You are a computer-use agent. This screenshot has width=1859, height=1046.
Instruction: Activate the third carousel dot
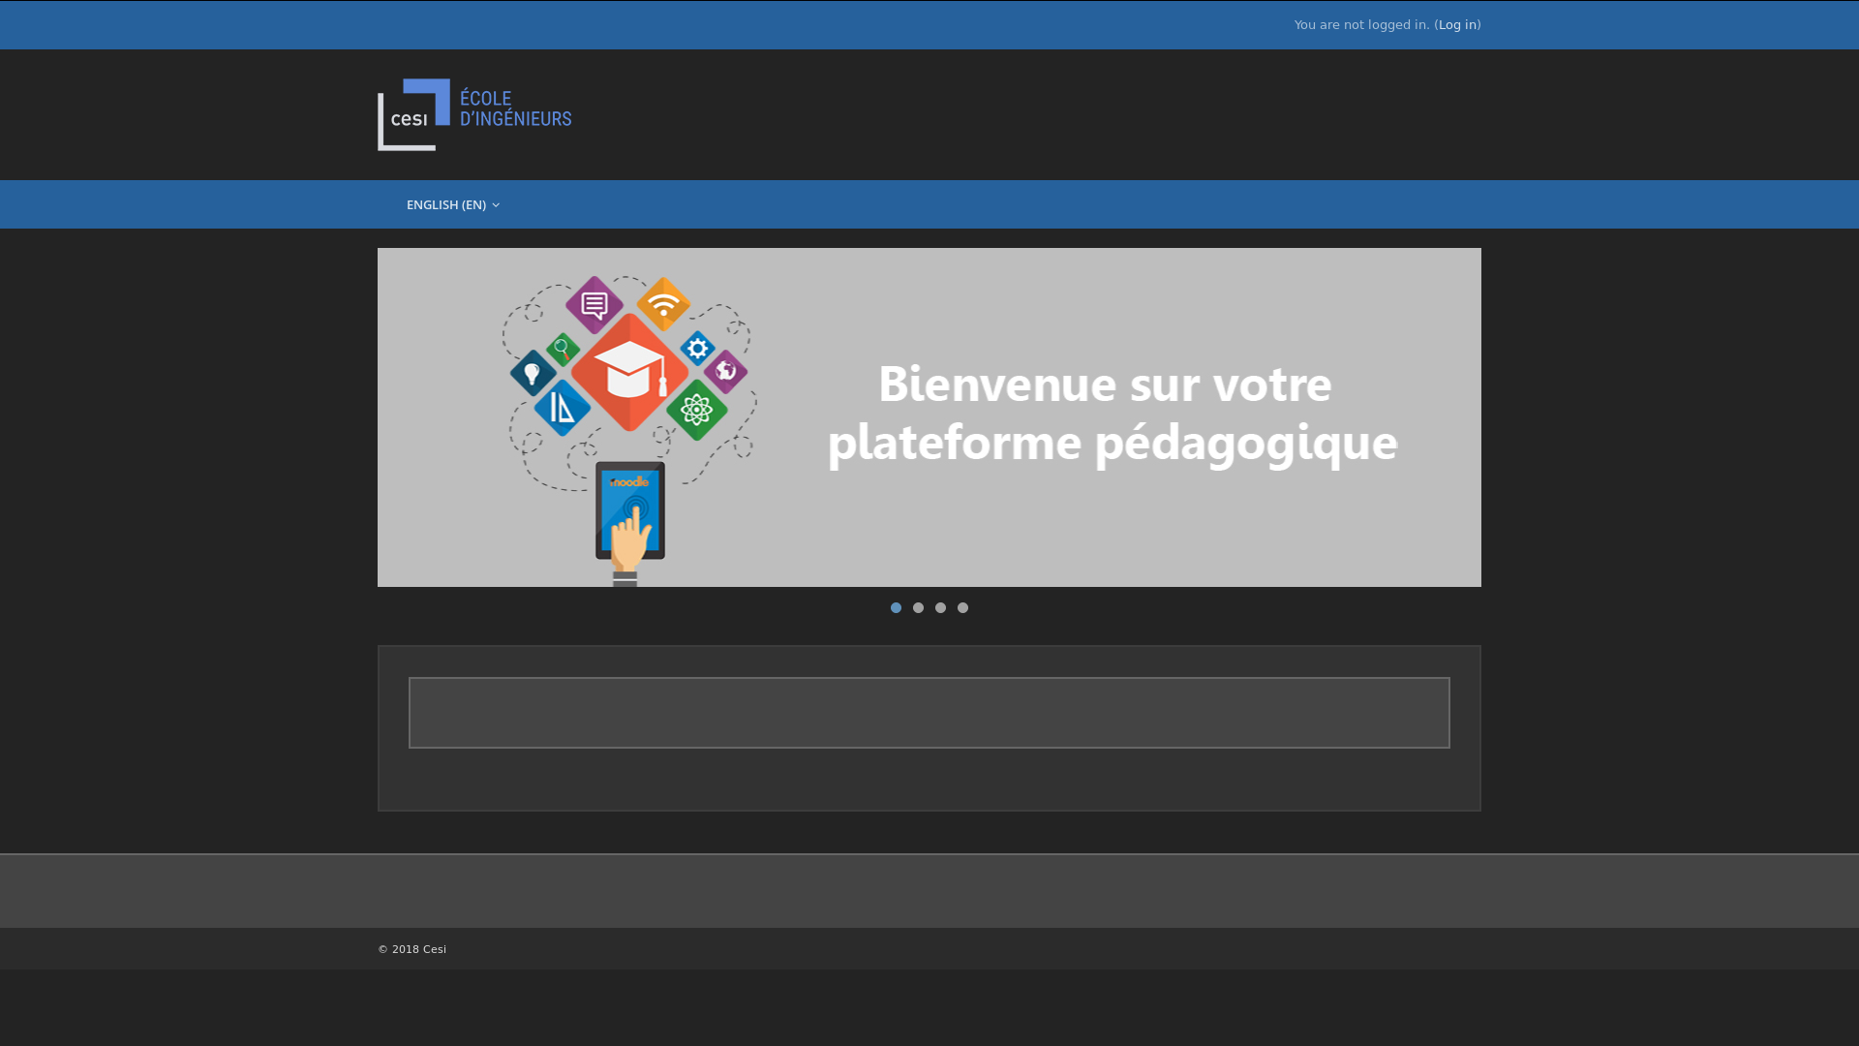940,607
